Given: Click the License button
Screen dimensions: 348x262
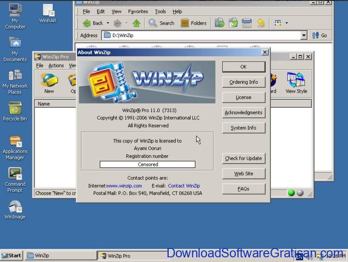Looking at the screenshot, I should click(x=244, y=98).
